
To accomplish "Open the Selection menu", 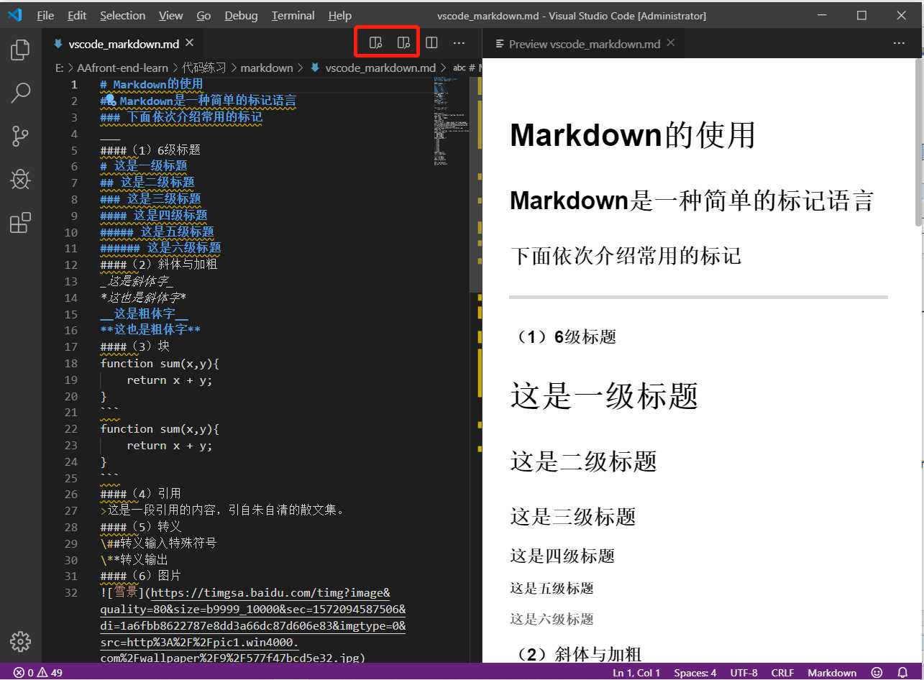I will coord(122,15).
